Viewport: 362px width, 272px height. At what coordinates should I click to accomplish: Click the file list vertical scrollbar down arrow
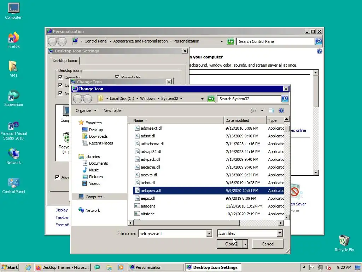[286, 217]
